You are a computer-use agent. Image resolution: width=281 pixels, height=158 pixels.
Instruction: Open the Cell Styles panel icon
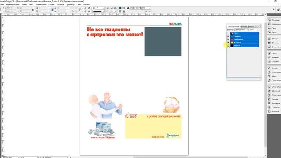[269, 95]
